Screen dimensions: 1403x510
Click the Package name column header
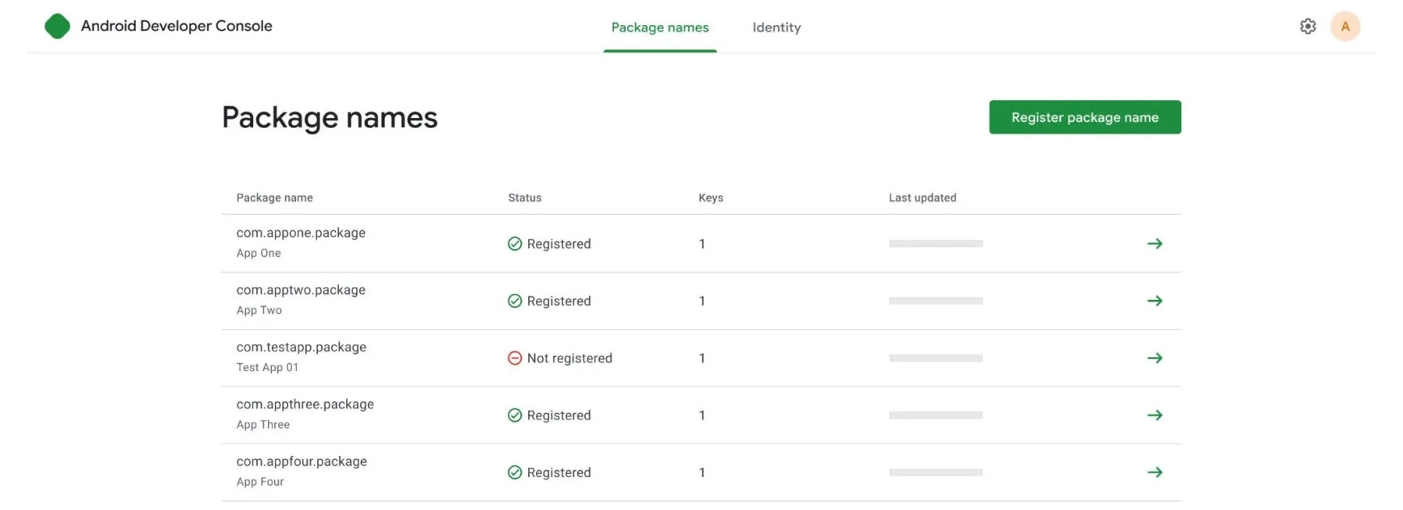point(274,198)
